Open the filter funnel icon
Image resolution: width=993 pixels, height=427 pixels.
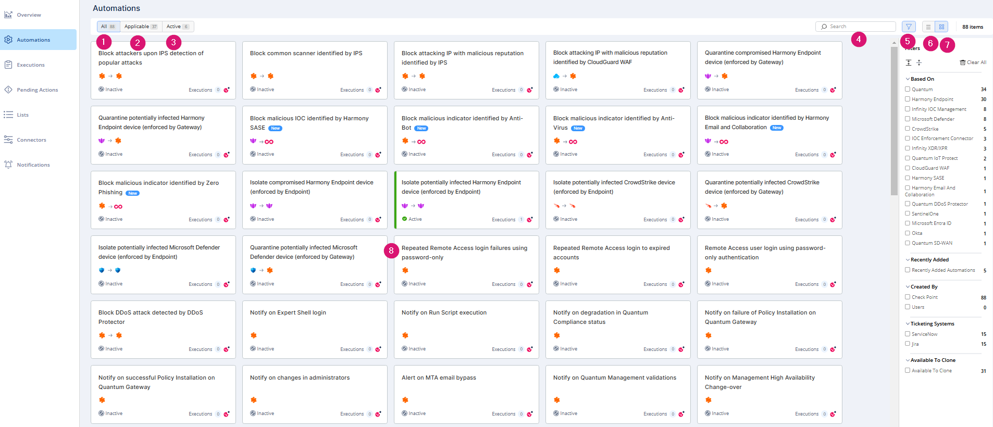pos(909,27)
